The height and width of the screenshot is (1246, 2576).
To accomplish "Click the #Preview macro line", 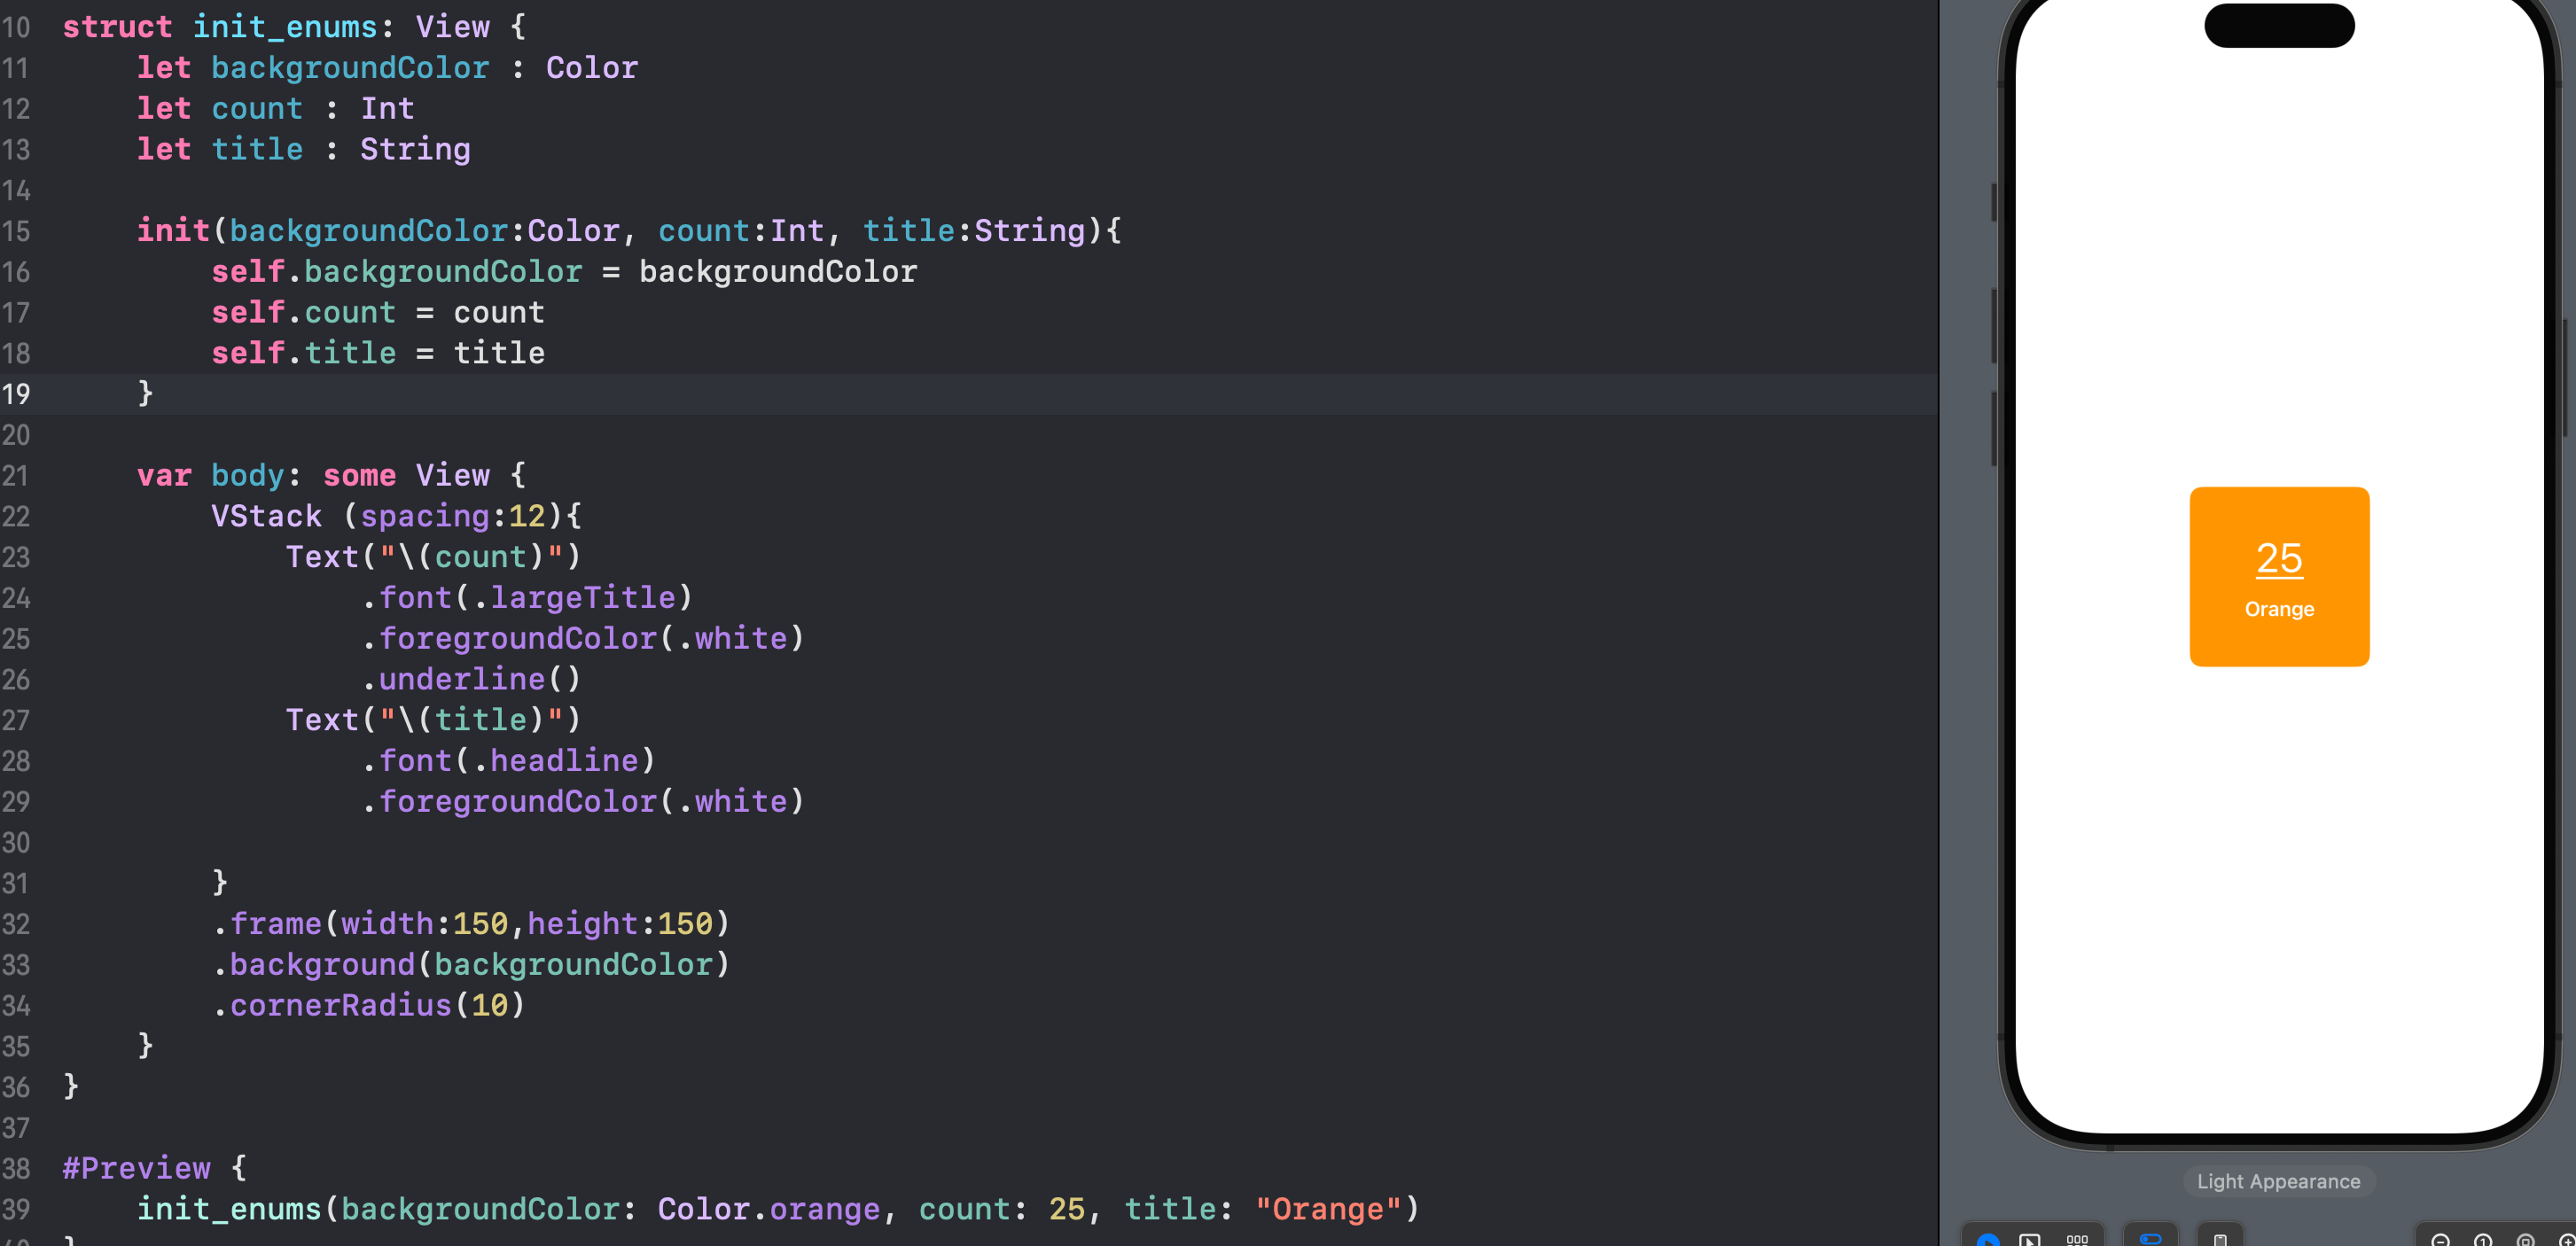I will (x=155, y=1168).
